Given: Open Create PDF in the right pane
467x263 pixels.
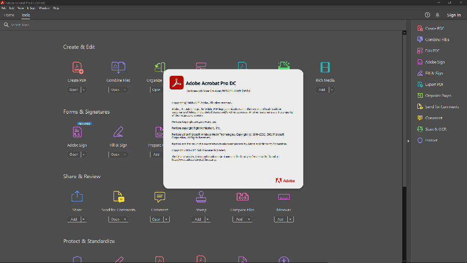Looking at the screenshot, I should click(x=431, y=28).
